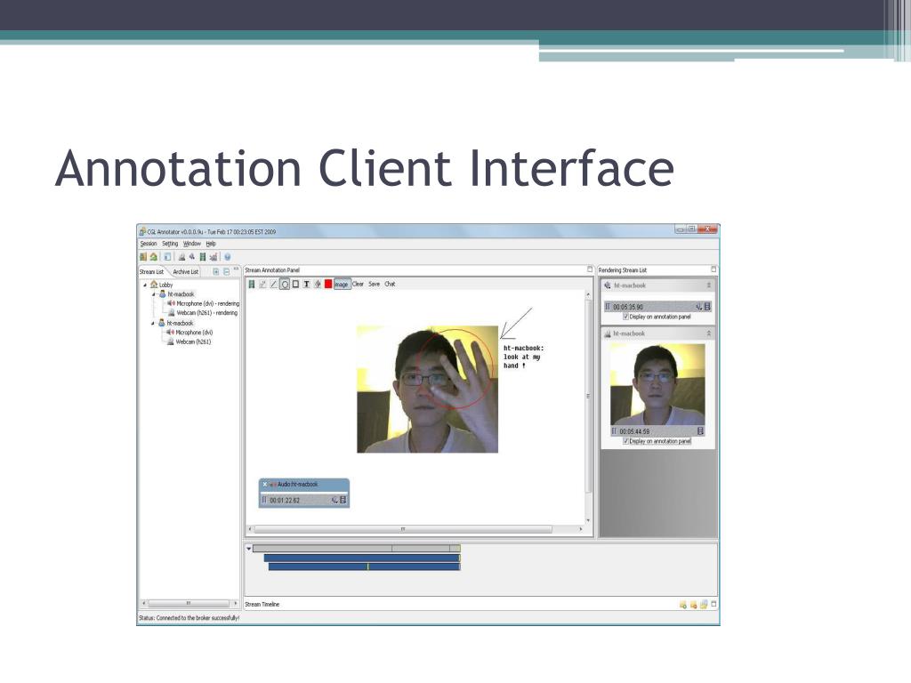Viewport: 911px width, 683px height.
Task: Click the collapse-all minus icon beside Archive List
Action: tap(226, 272)
